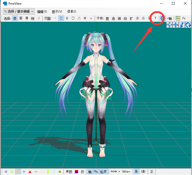Toggle the rotation gizmo circle icon
This screenshot has height=175, width=192.
pos(163,19)
